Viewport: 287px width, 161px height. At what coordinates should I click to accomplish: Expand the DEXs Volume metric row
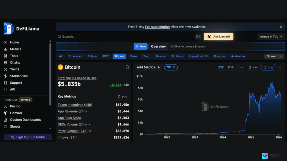(89, 124)
